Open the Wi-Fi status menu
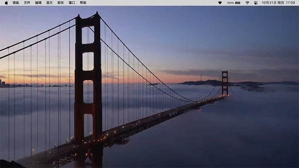Viewport: 299px width, 168px height. 247,3
